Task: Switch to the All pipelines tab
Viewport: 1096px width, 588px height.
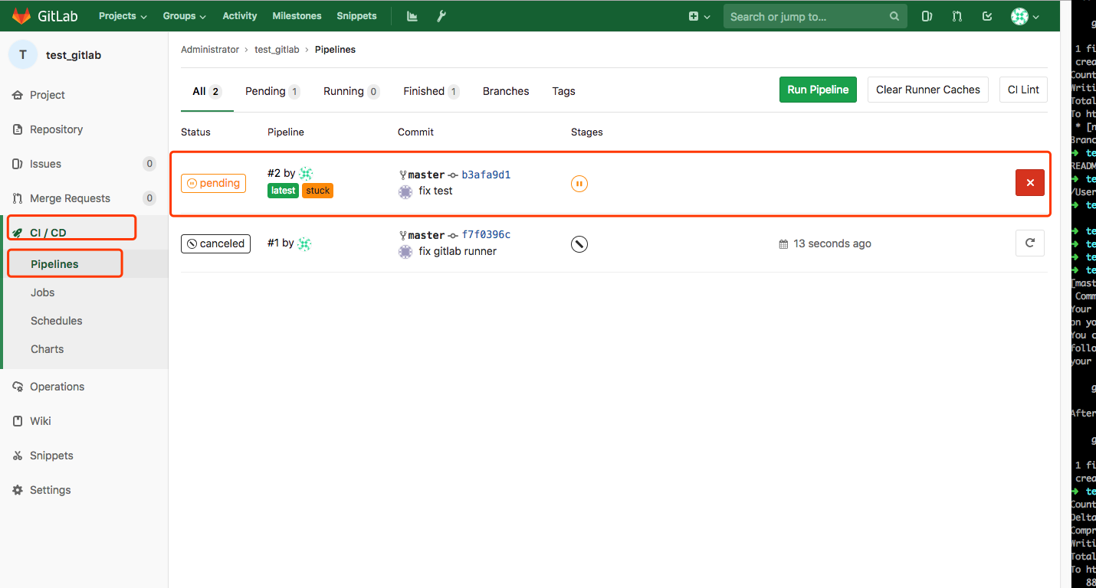Action: [x=207, y=91]
